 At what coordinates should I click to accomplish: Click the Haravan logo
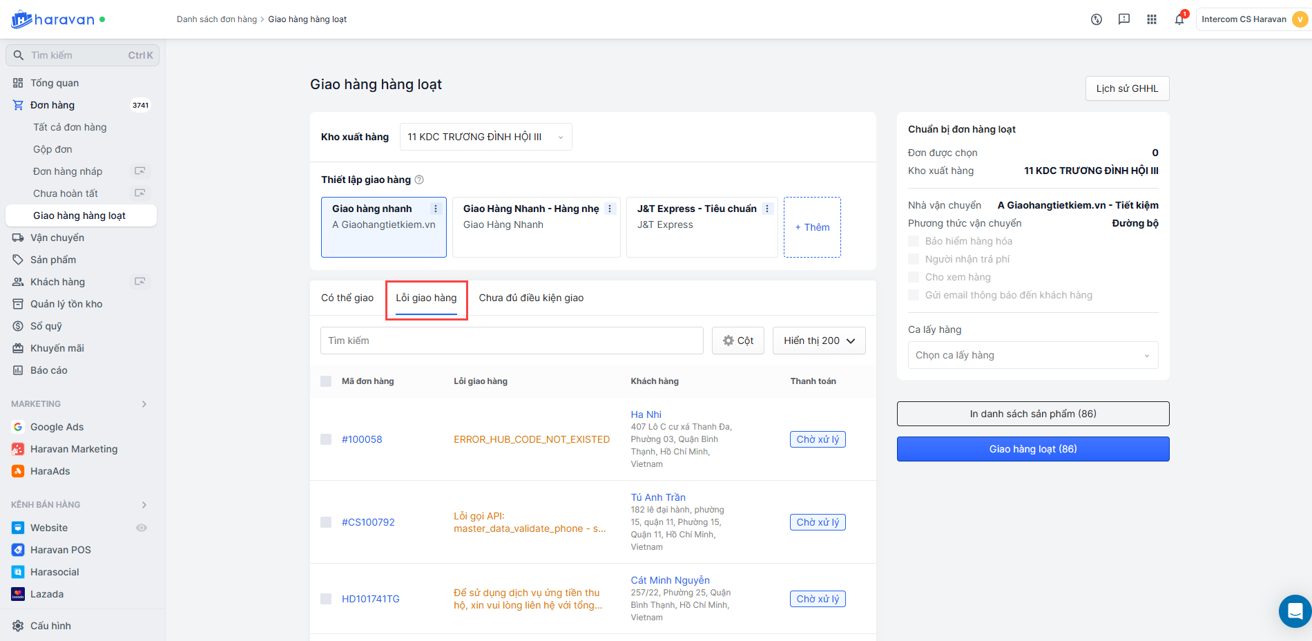[x=52, y=19]
